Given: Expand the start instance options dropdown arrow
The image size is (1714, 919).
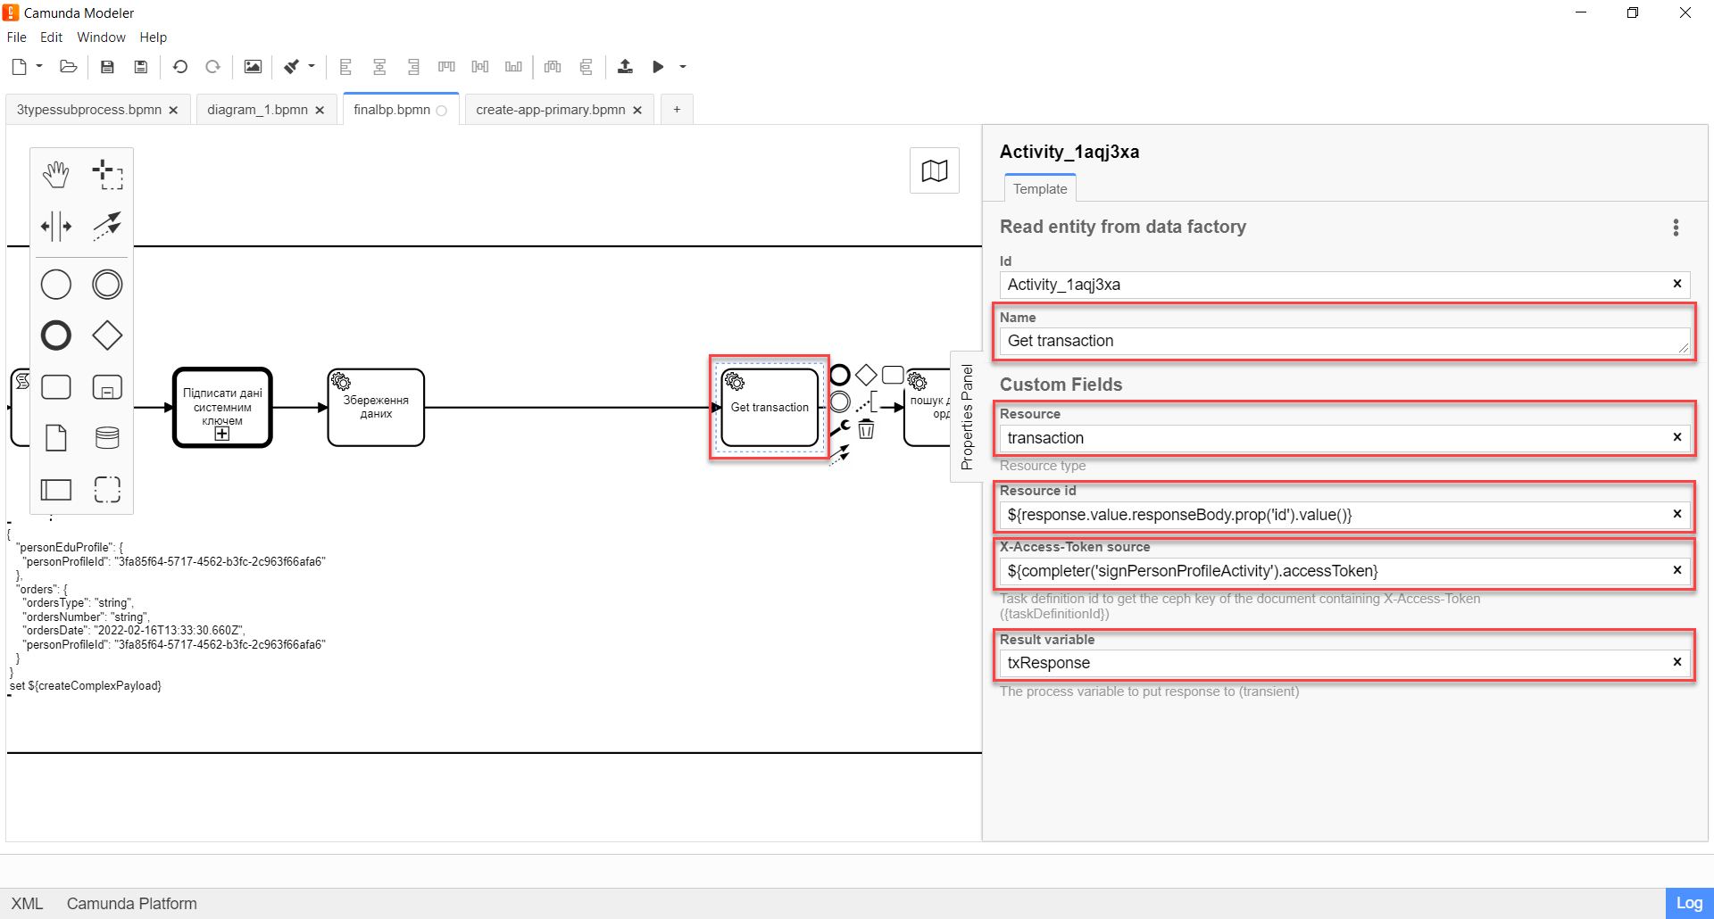Looking at the screenshot, I should click(x=683, y=67).
